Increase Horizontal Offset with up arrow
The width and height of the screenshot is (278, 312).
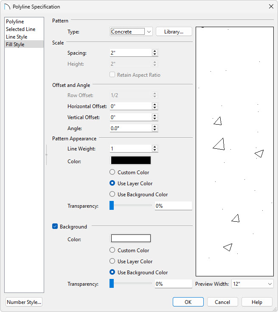[154, 104]
